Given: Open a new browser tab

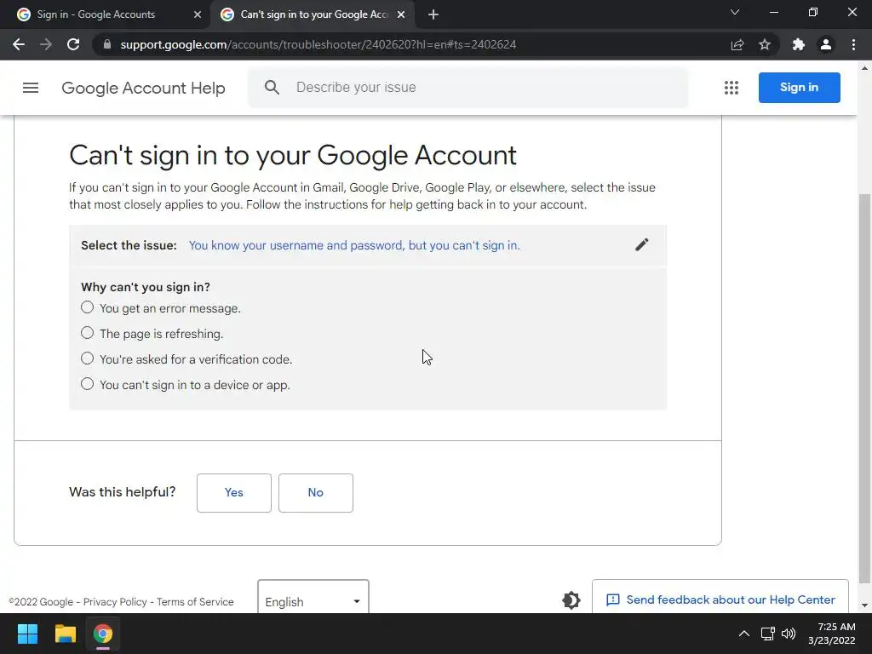Looking at the screenshot, I should point(433,14).
